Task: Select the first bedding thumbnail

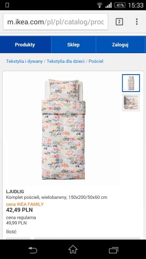Action: point(131,83)
